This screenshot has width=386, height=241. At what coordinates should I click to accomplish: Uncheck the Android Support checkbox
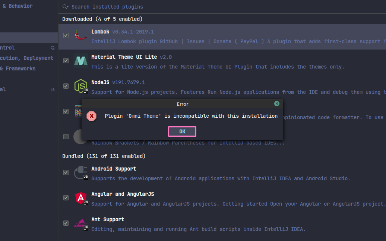66,172
